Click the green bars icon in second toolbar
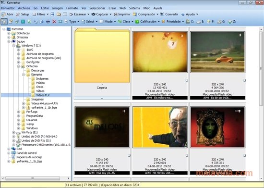264x188 pixels. coord(17,22)
